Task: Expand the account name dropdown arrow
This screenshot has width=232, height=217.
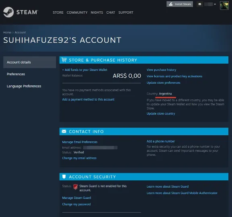Action: (215, 4)
